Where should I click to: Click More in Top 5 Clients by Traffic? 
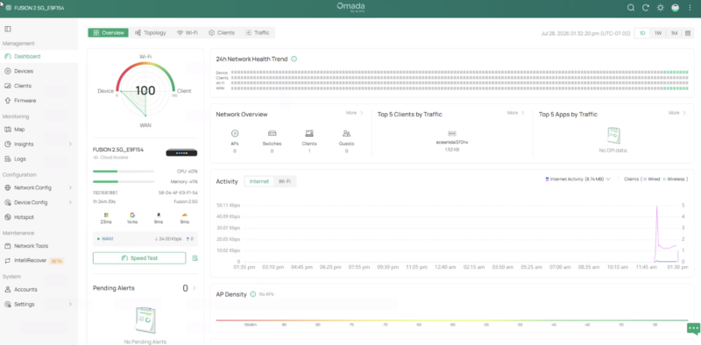point(515,113)
